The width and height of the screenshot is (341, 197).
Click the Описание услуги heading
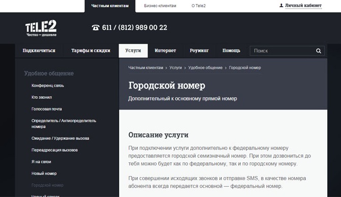(x=158, y=135)
